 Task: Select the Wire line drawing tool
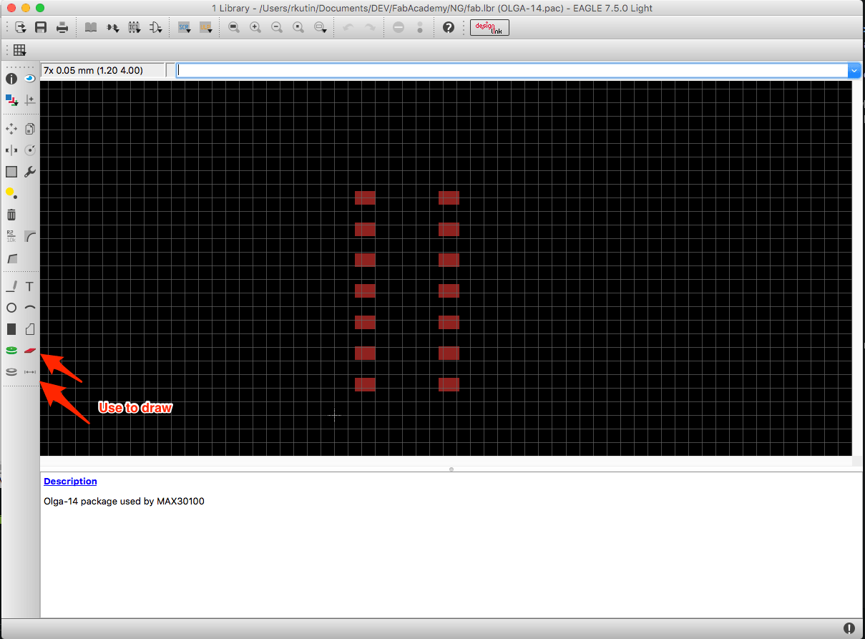click(11, 286)
